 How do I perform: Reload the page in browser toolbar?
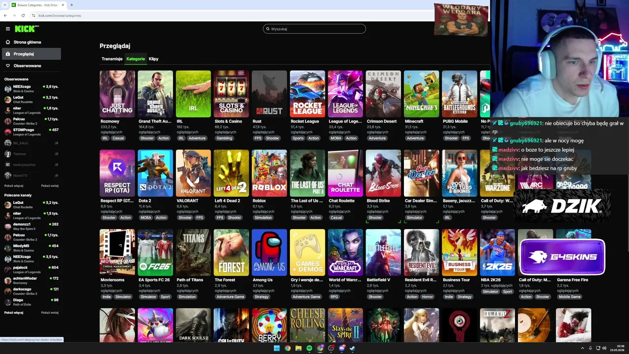click(23, 16)
